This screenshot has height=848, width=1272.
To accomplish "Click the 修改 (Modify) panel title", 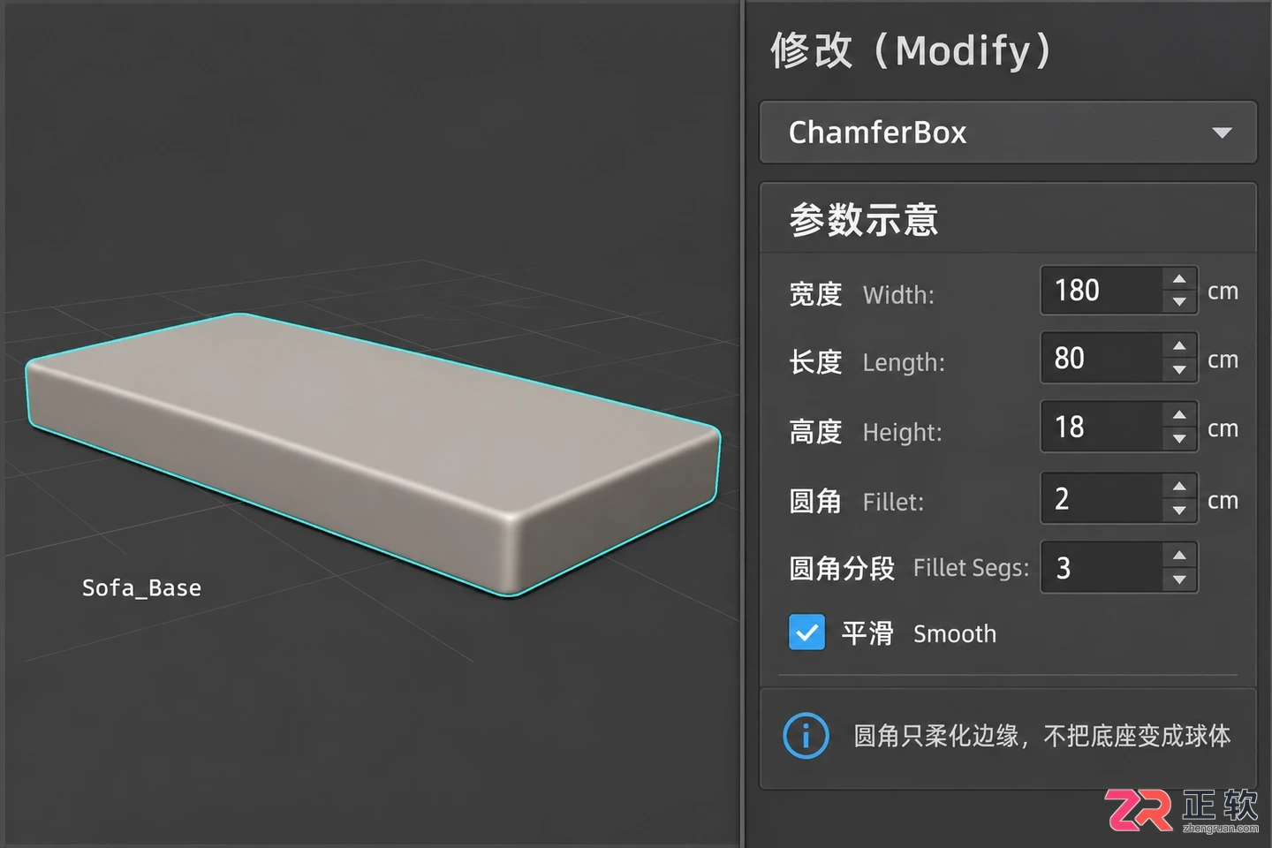I will (911, 50).
